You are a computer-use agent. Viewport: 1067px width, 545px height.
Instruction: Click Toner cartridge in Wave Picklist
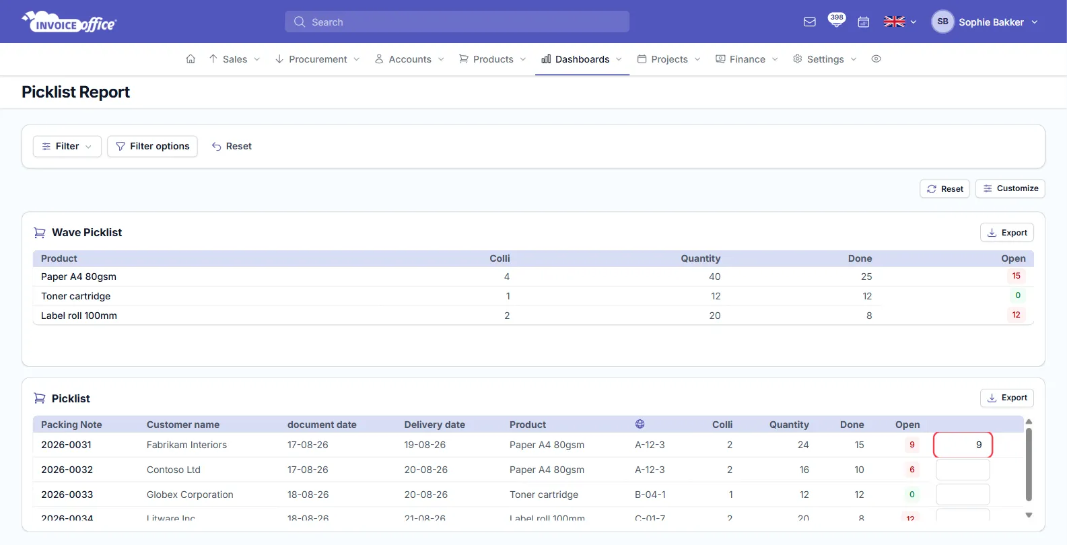pyautogui.click(x=75, y=296)
